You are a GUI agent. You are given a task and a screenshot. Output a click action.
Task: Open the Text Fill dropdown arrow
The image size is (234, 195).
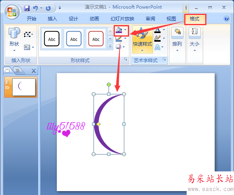click(x=164, y=30)
